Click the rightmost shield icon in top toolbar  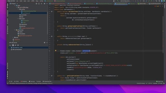pyautogui.click(x=164, y=1)
